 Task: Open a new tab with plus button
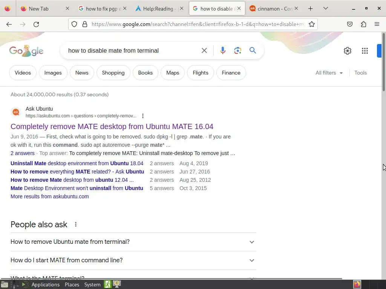pos(311,9)
